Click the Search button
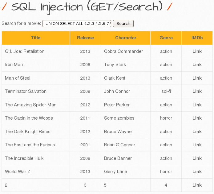The image size is (214, 194). [123, 24]
